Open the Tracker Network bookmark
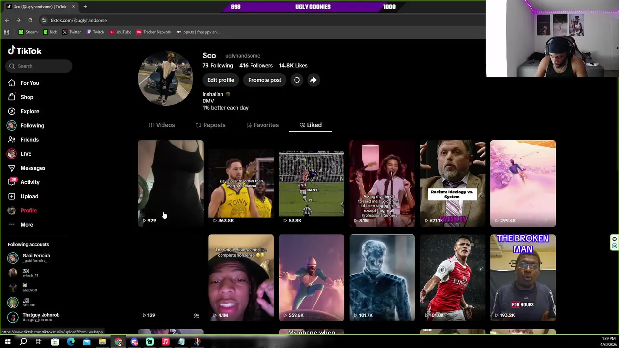Screen dimensions: 619x348 154,32
